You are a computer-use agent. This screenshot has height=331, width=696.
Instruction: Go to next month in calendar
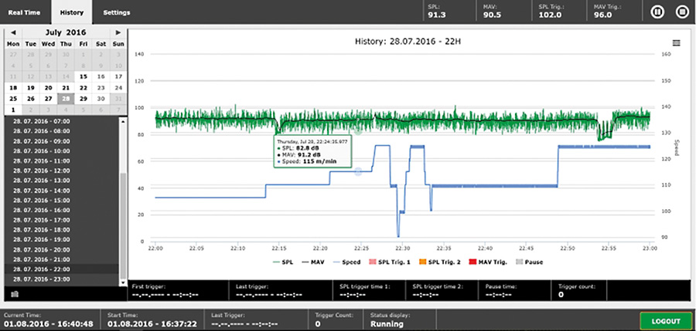(x=118, y=33)
